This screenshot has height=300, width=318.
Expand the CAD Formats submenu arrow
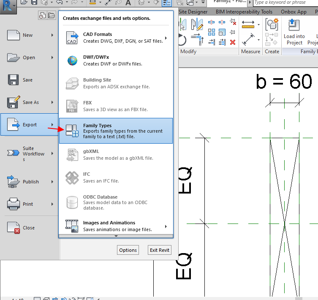[166, 38]
